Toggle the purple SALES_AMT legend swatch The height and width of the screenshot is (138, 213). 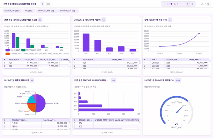coord(8,50)
